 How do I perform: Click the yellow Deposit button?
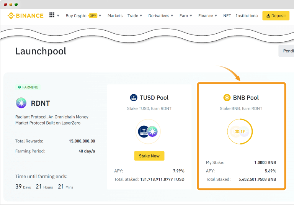(x=276, y=16)
